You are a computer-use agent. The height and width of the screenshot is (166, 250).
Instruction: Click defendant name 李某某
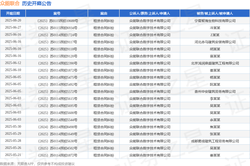tap(215, 99)
